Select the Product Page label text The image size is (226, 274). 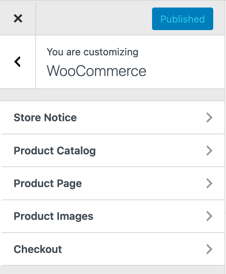click(48, 183)
